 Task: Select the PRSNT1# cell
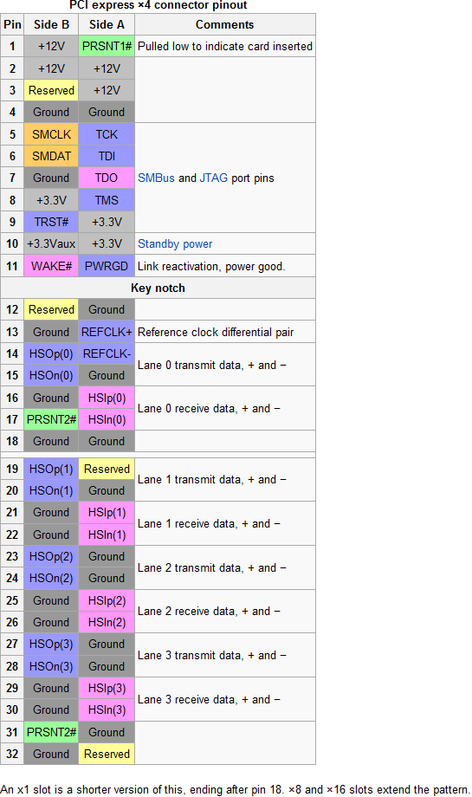[107, 46]
